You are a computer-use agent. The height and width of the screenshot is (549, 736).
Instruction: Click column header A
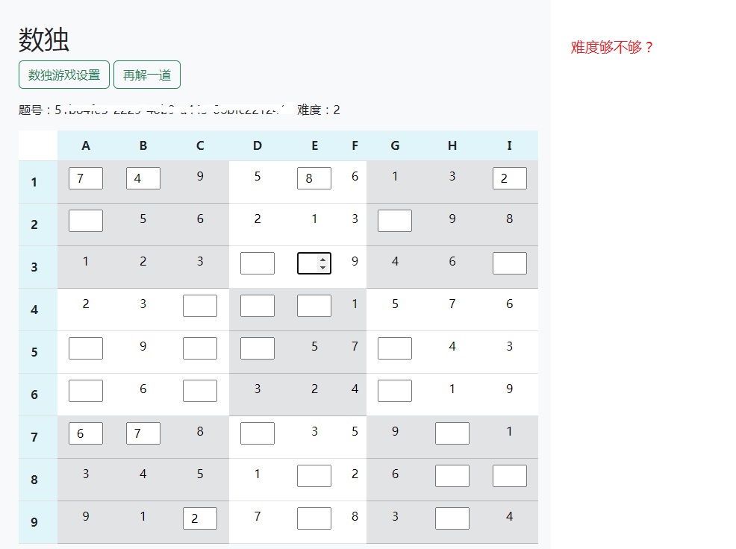[86, 145]
